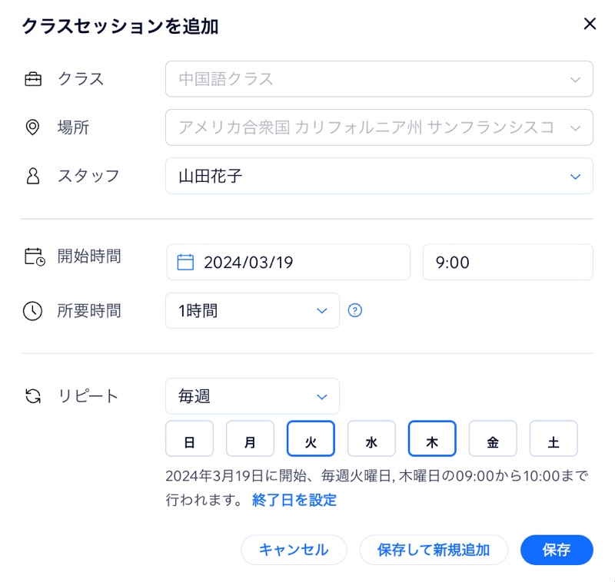Click the calendar-clock icon beside 開始時間

35,257
